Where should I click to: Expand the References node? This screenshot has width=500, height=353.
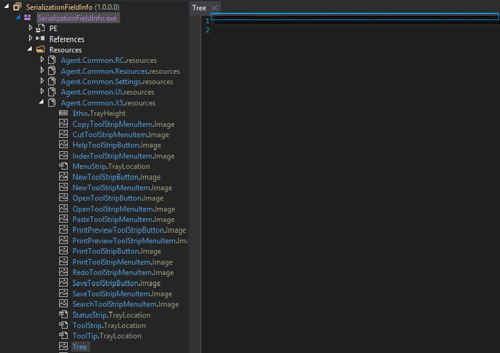click(30, 38)
